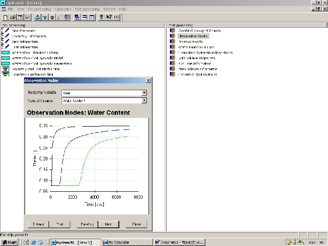
Task: Click the Open file toolbar icon
Action: coord(13,17)
